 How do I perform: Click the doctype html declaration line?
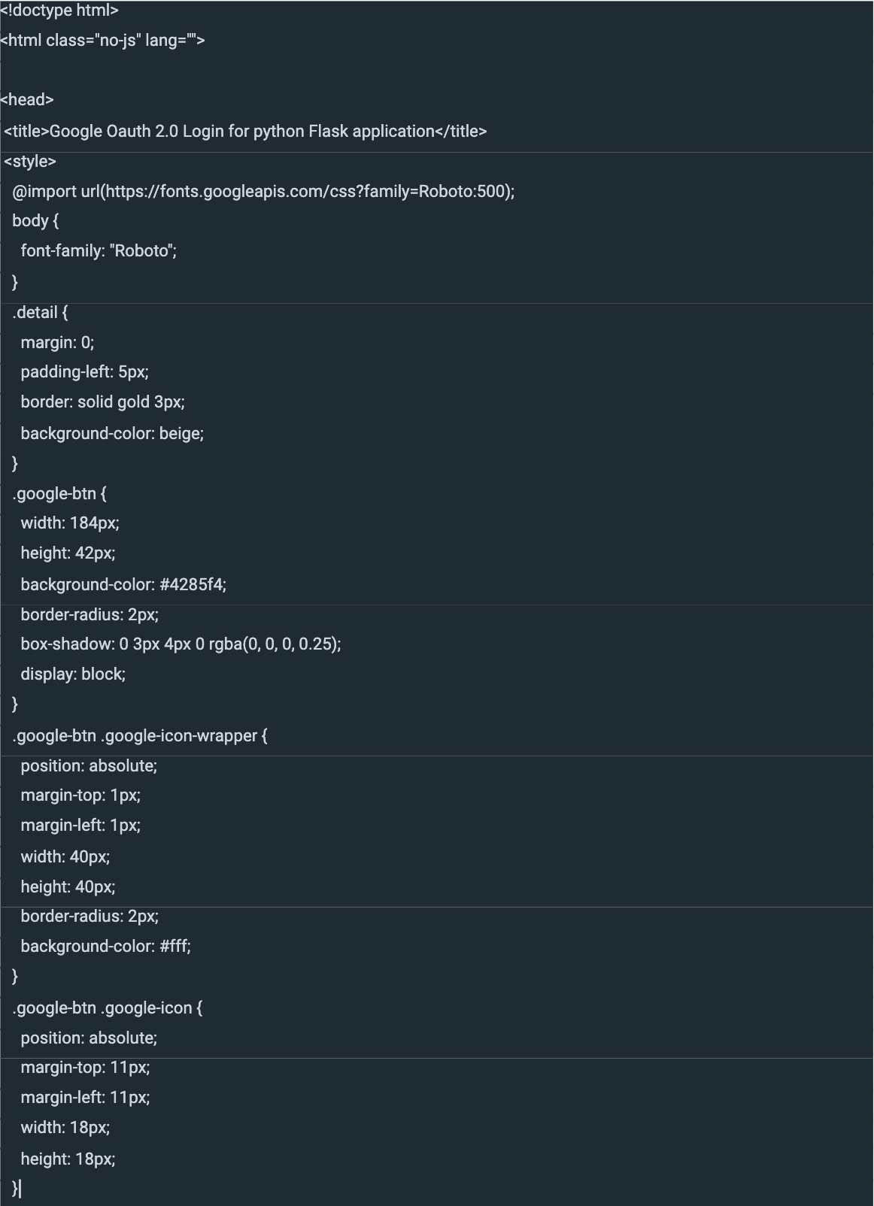[x=59, y=11]
